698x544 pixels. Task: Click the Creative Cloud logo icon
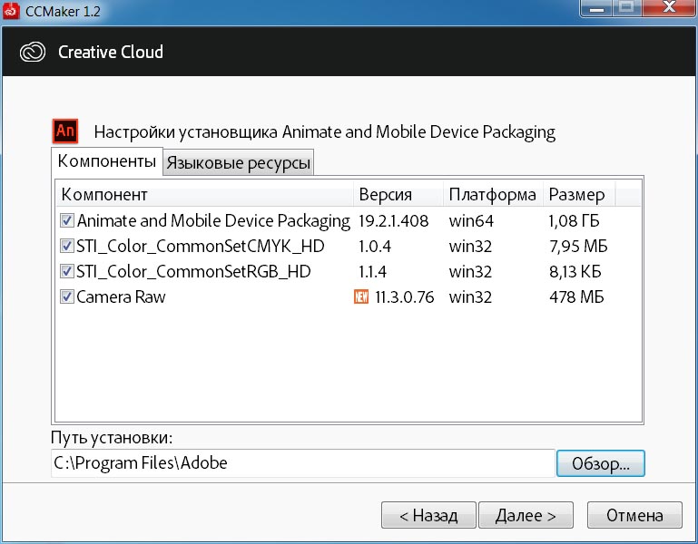tap(33, 52)
